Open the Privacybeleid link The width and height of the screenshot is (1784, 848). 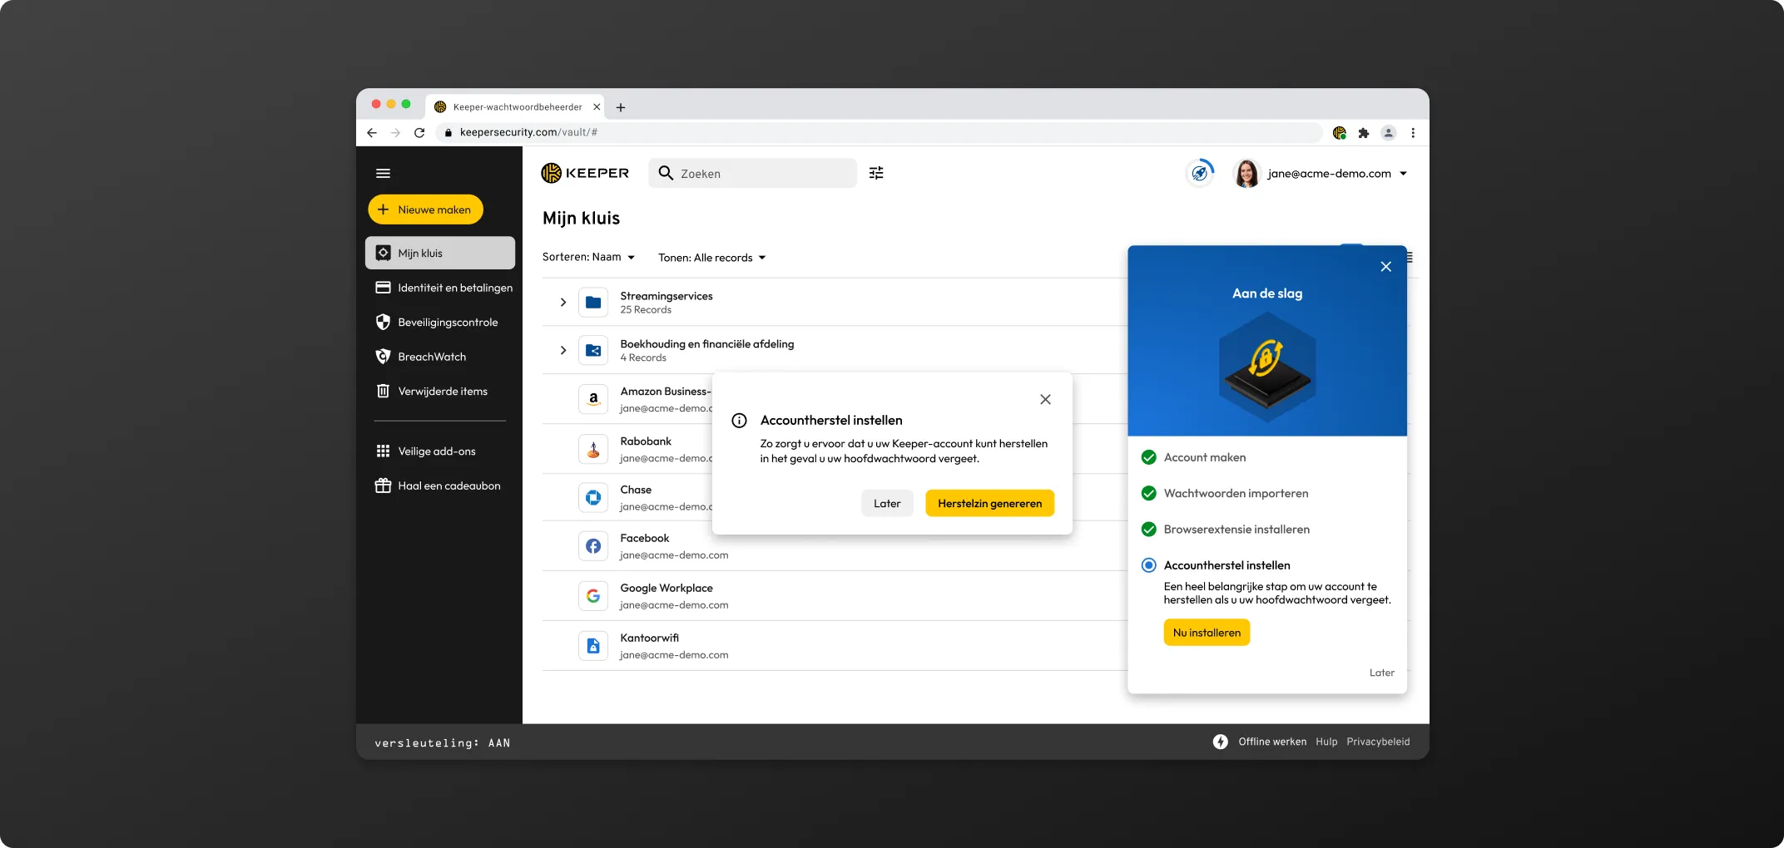(1378, 742)
